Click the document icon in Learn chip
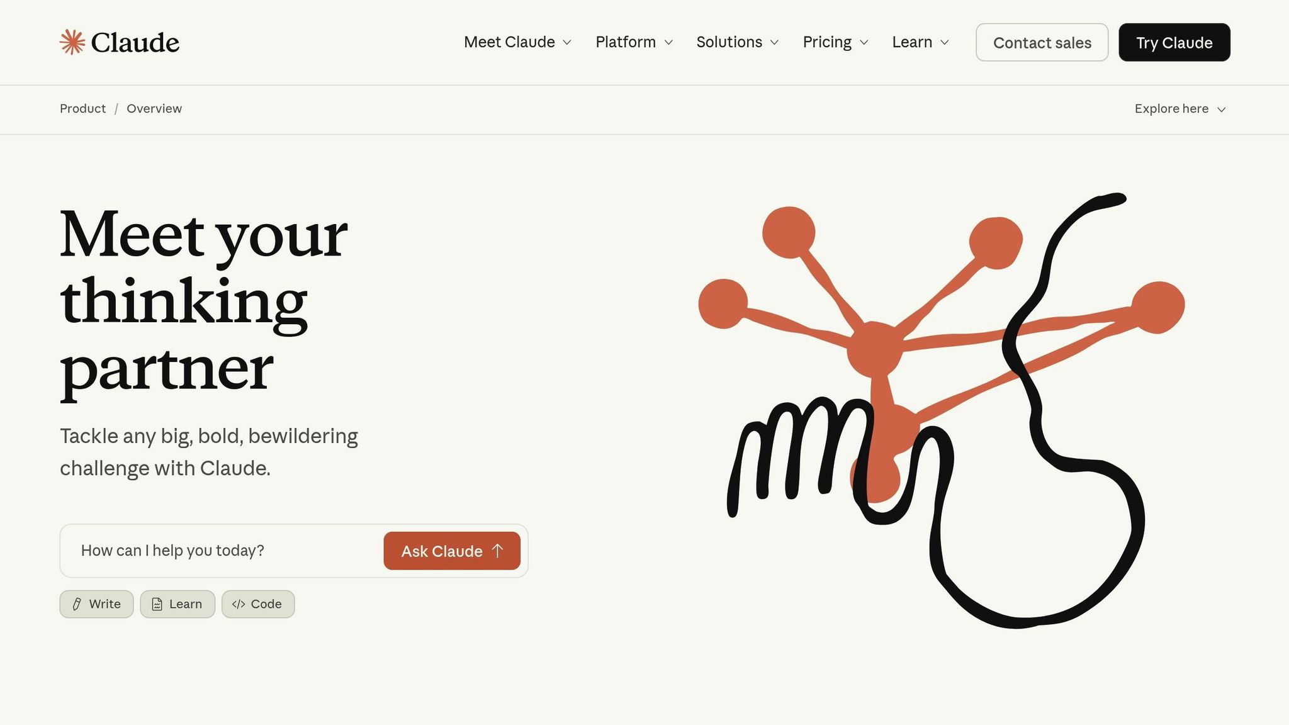Viewport: 1289px width, 725px height. (x=157, y=604)
